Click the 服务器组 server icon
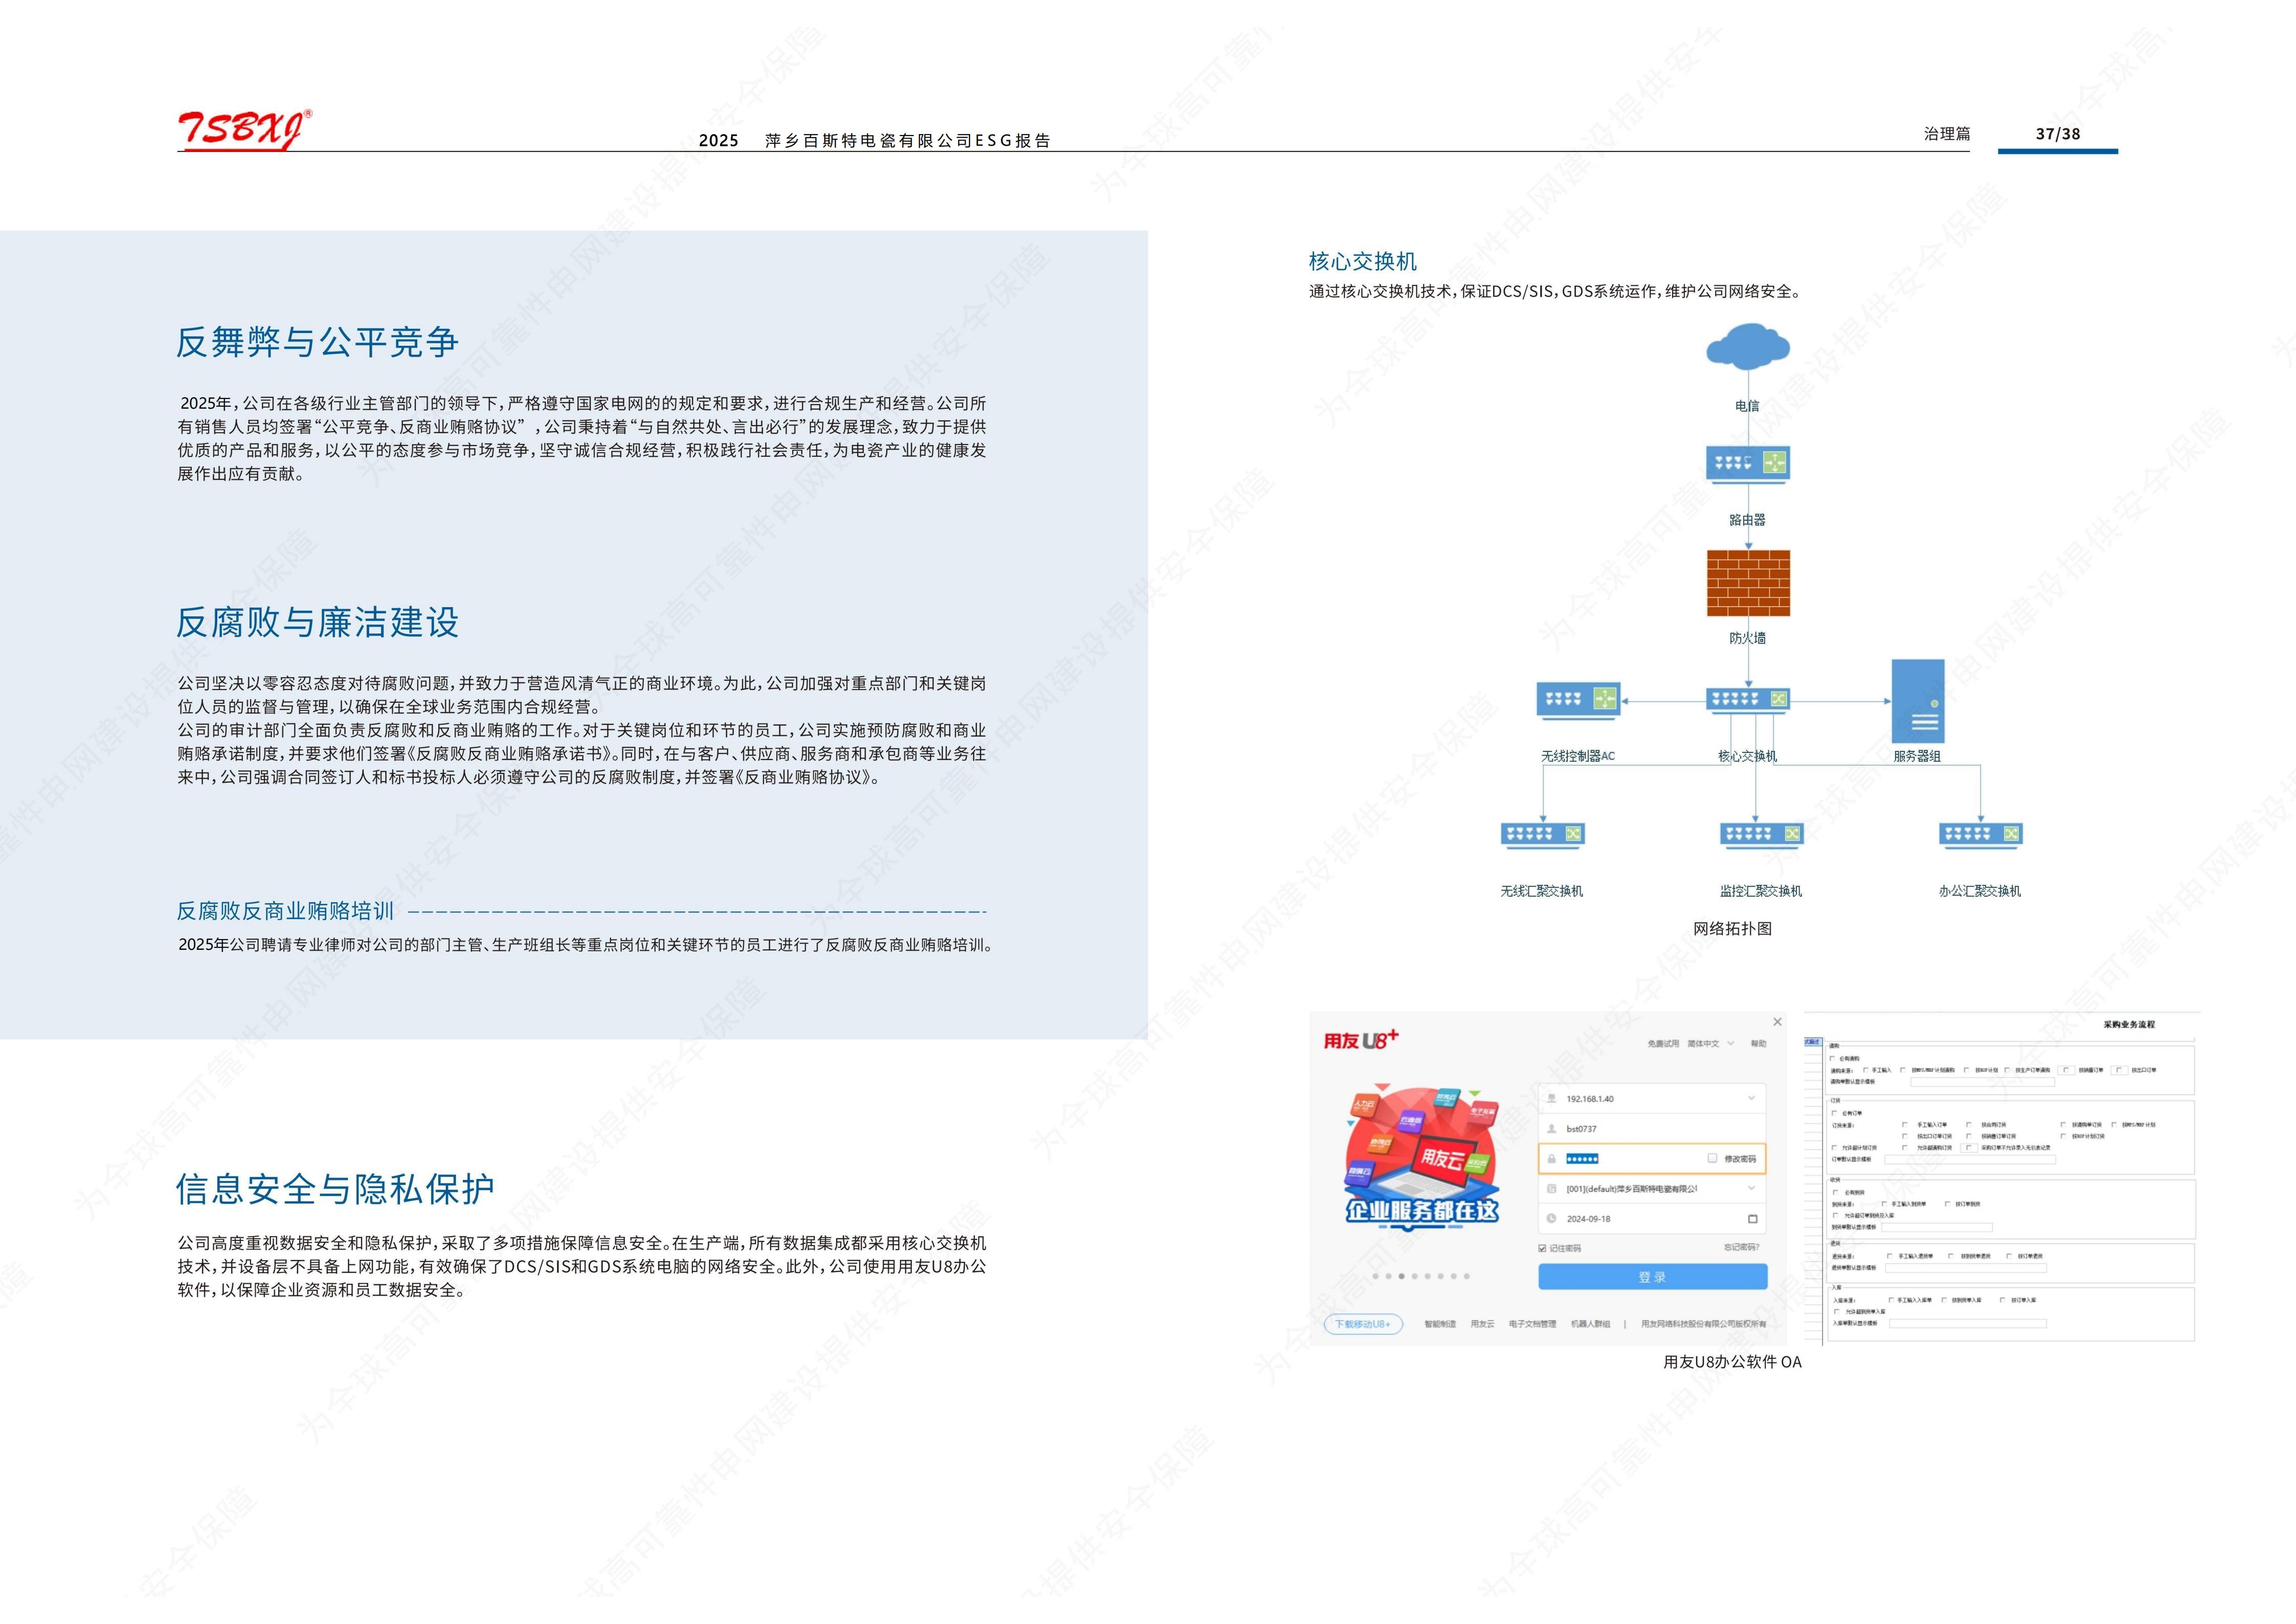Screen dimensions: 2296x1624 (1917, 700)
